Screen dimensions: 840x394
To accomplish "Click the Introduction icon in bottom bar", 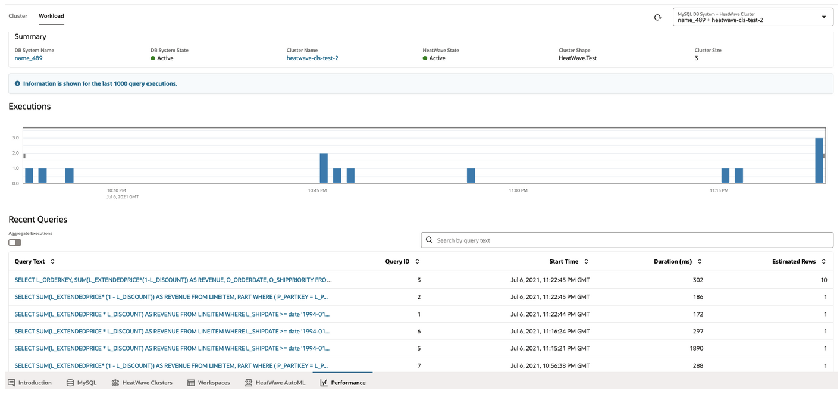I will 11,383.
